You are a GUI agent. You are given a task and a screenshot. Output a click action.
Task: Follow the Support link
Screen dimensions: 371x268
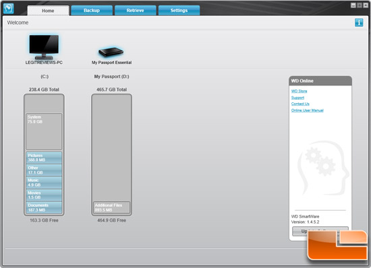pos(297,98)
